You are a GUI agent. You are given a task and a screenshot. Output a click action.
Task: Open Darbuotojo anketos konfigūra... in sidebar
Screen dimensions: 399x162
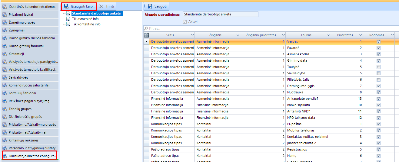tap(30, 156)
